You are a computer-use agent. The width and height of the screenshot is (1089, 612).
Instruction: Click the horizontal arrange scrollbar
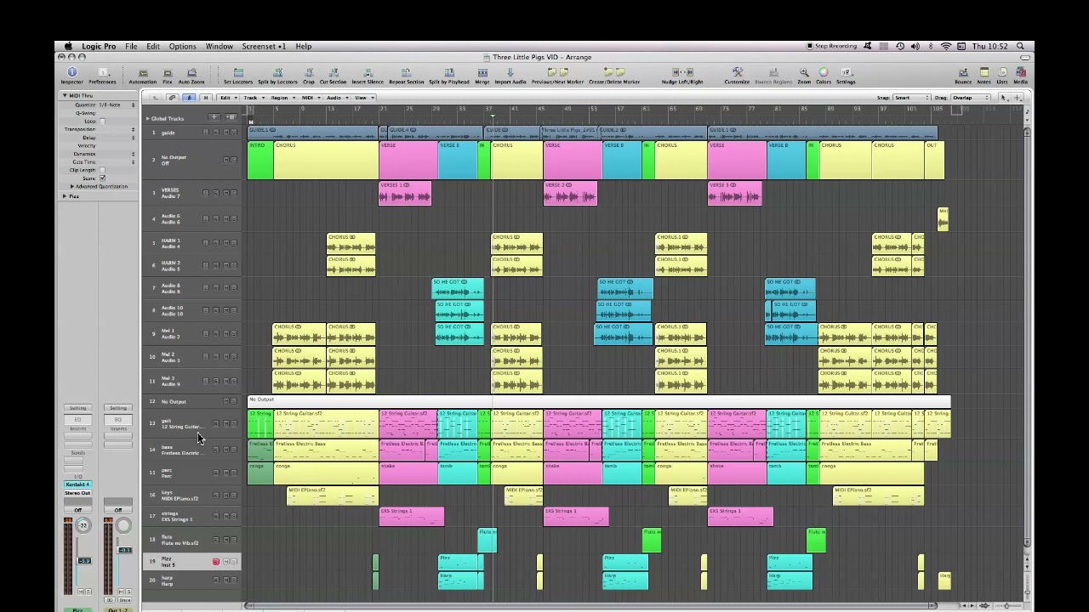point(591,605)
